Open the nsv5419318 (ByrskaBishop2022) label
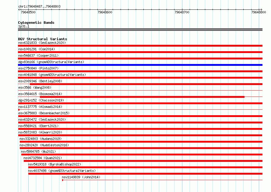This screenshot has height=192, width=271. [x=55, y=164]
